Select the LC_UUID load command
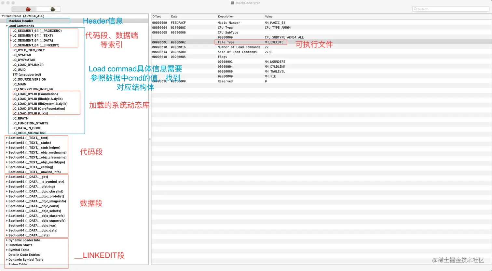 [x=19, y=70]
